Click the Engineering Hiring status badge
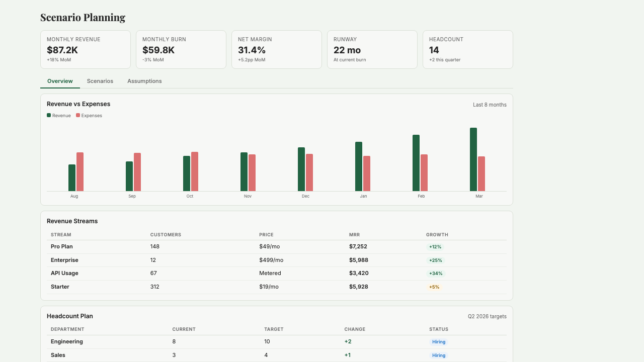 439,342
